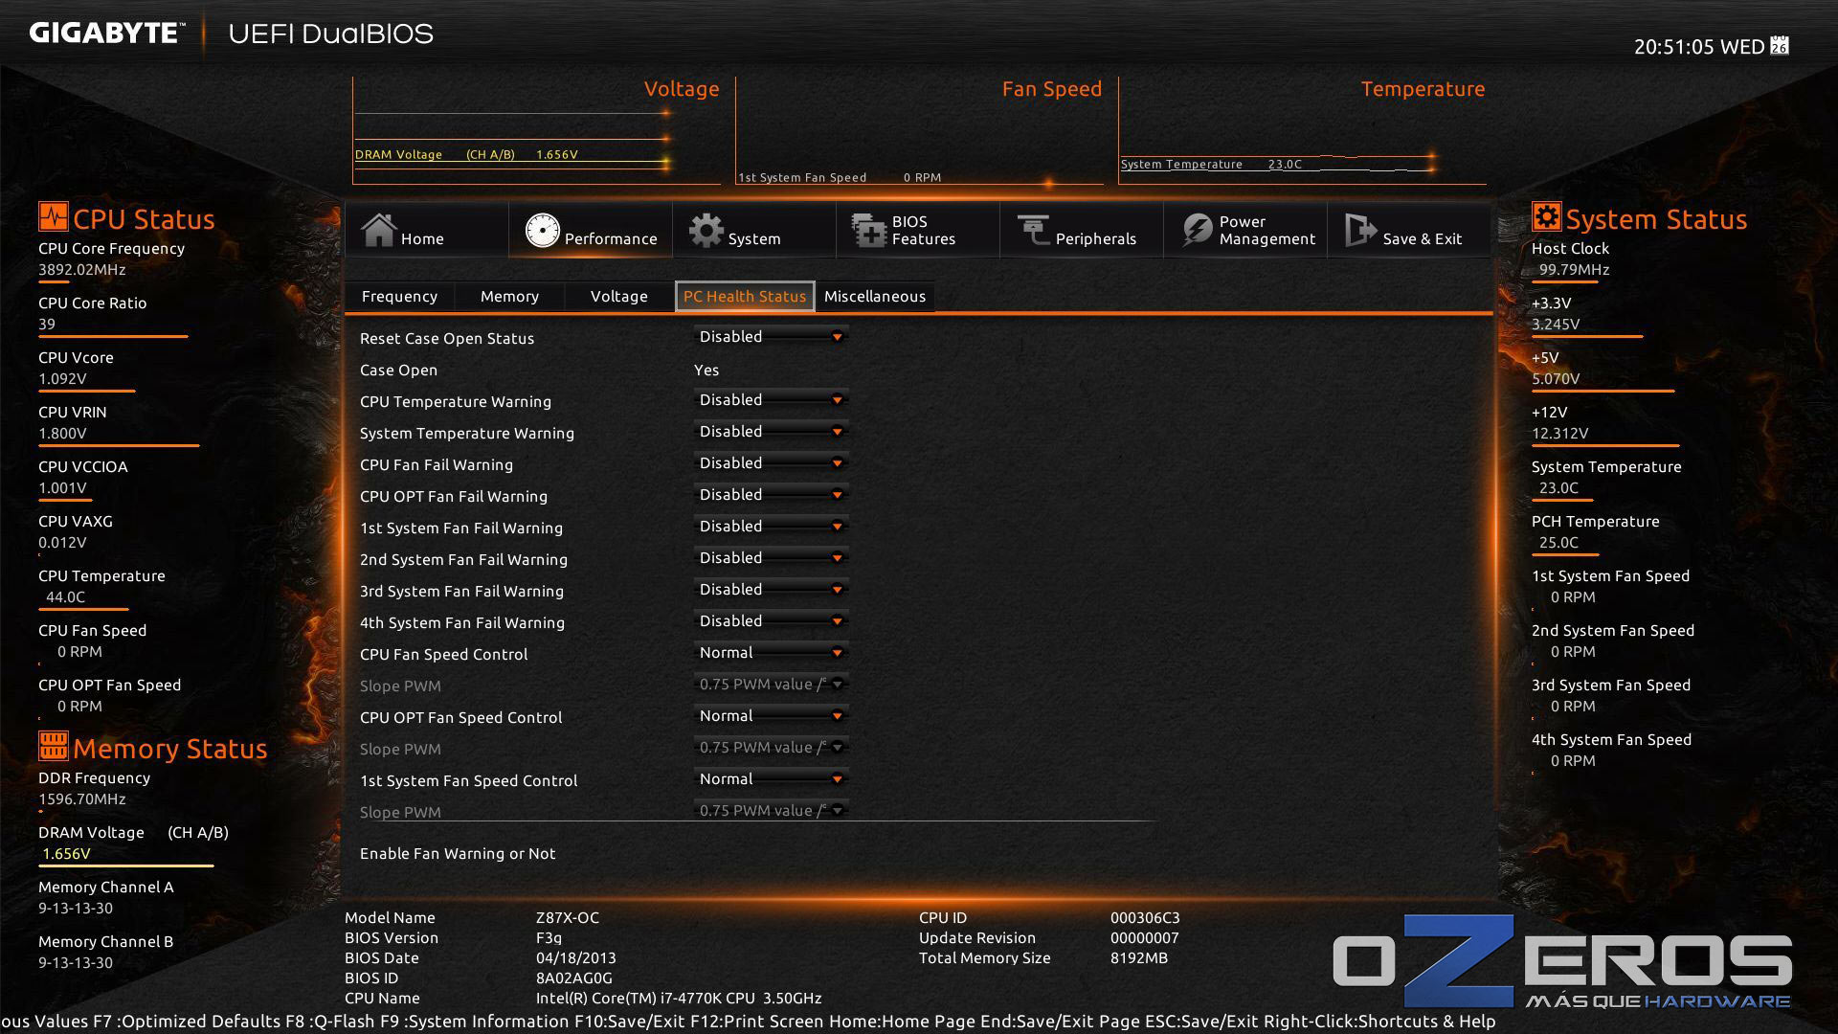This screenshot has height=1034, width=1838.
Task: Open CPU Fan Speed Control dropdown
Action: [771, 653]
